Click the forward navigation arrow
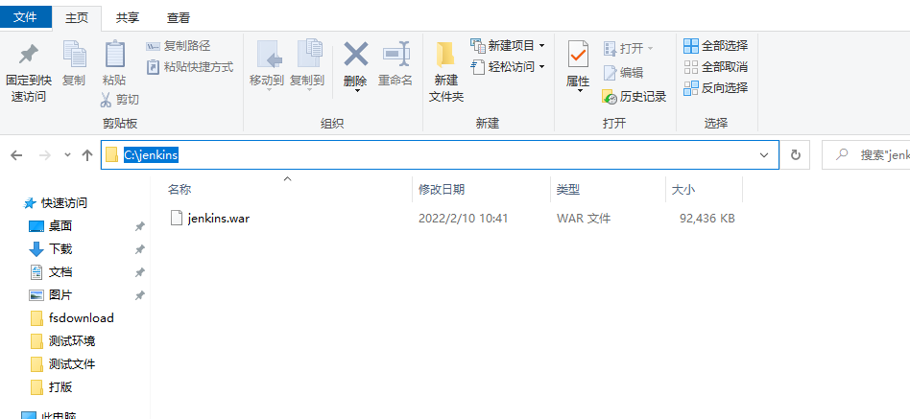Viewport: 910px width, 419px height. tap(45, 154)
